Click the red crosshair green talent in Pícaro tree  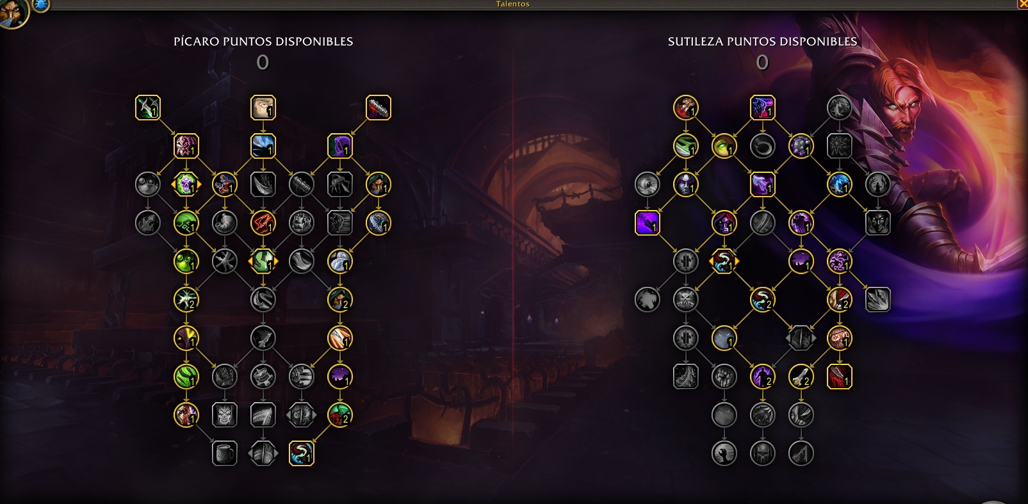(339, 415)
